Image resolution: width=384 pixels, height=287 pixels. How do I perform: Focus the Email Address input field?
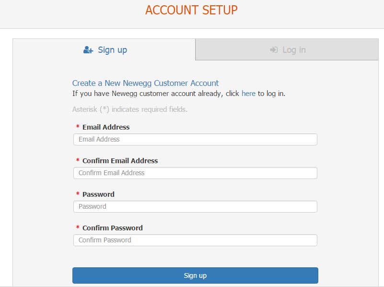coord(195,139)
